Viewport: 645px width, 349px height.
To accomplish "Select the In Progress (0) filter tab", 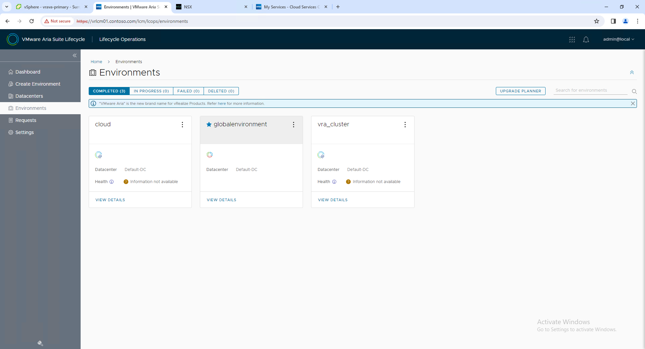I will click(151, 91).
